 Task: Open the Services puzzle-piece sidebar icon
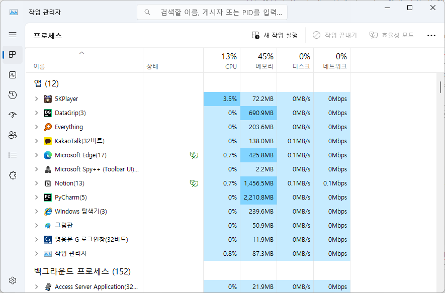[13, 175]
